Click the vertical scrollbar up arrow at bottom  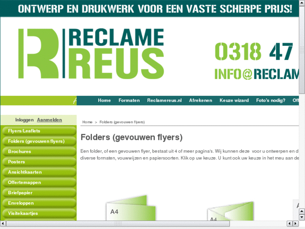(x=302, y=211)
